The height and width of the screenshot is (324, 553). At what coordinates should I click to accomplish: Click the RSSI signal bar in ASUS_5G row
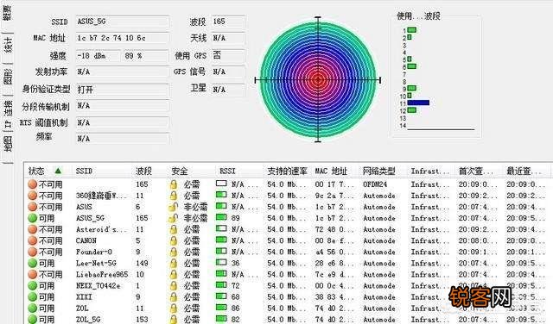tap(221, 217)
